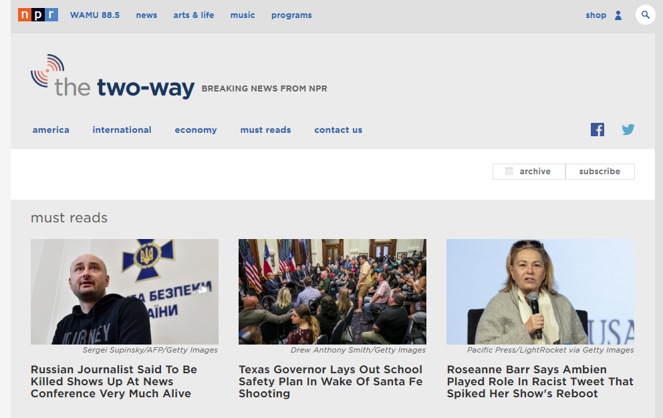Click 'Sergei Supinsky/AFP/Getty Images' credit

[x=150, y=350]
